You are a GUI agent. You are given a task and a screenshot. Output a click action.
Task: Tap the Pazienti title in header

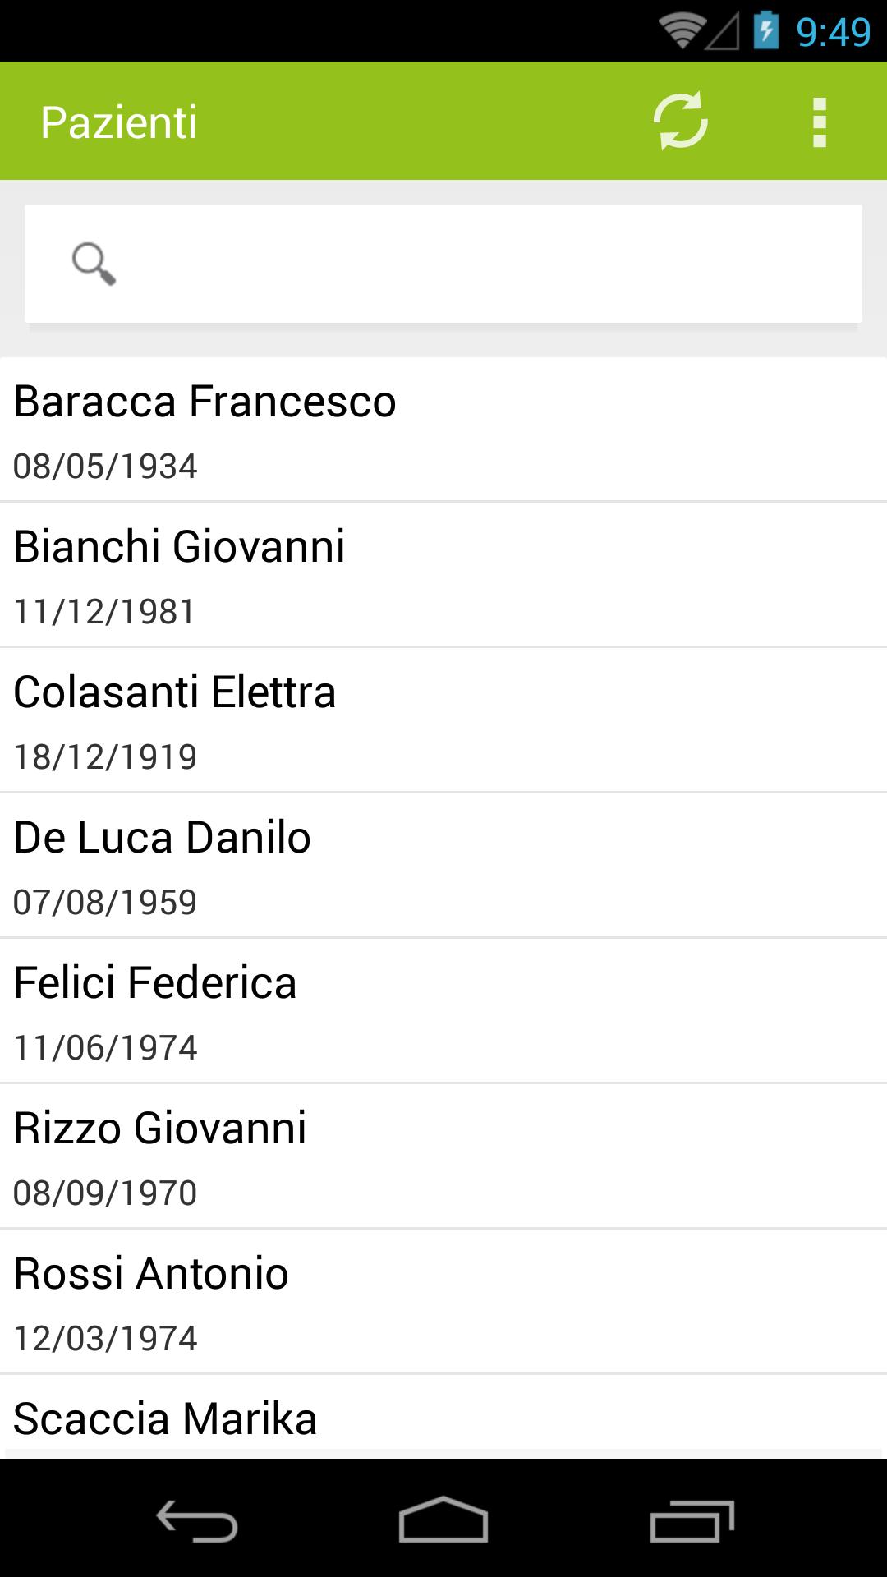[119, 122]
